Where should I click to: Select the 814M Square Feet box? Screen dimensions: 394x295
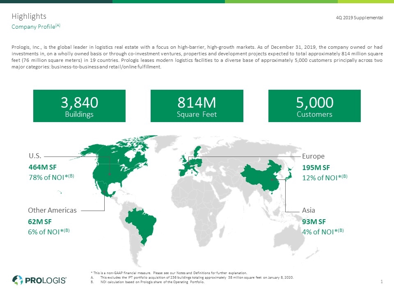pyautogui.click(x=197, y=106)
